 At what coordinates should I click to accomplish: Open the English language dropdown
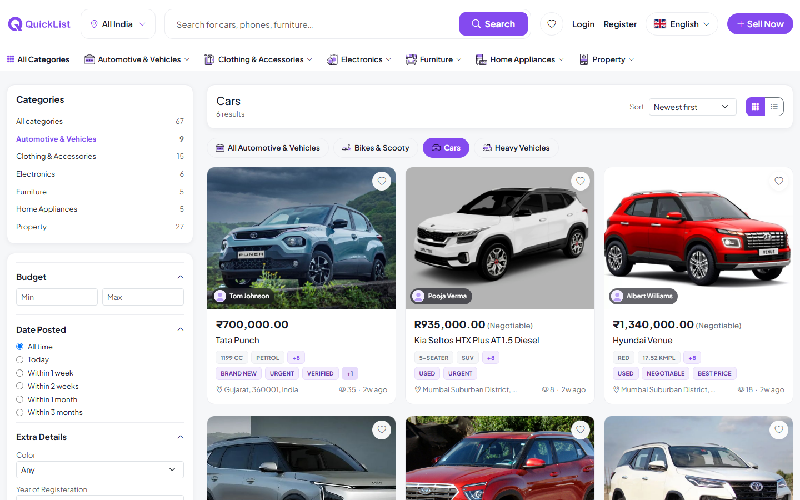tap(682, 24)
